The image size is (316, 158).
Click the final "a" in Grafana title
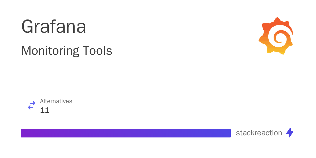click(x=81, y=28)
